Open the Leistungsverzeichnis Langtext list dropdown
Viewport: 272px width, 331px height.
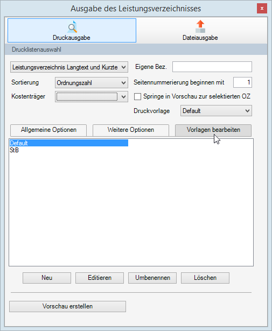pyautogui.click(x=69, y=67)
